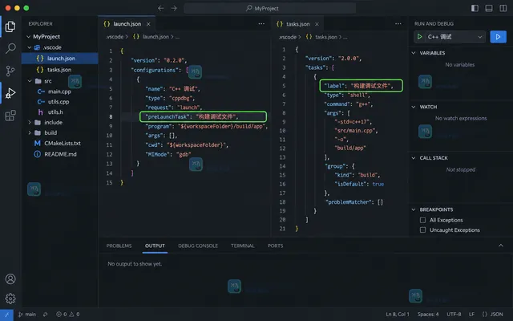513x321 pixels.
Task: Open the PORTS panel tab
Action: 275,246
